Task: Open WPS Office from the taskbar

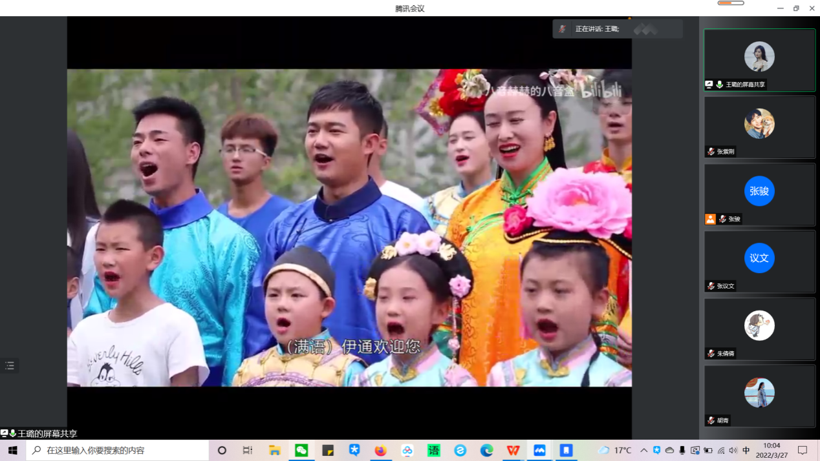Action: pyautogui.click(x=513, y=450)
